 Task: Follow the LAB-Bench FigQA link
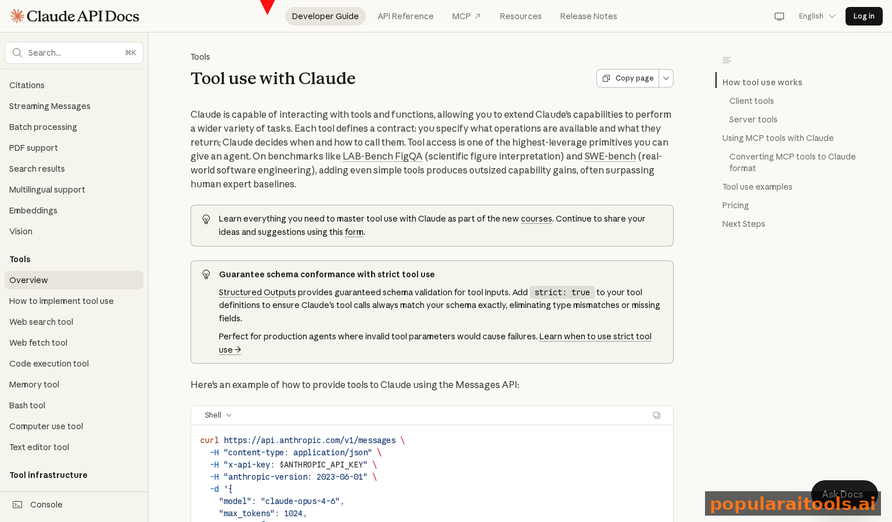(382, 156)
